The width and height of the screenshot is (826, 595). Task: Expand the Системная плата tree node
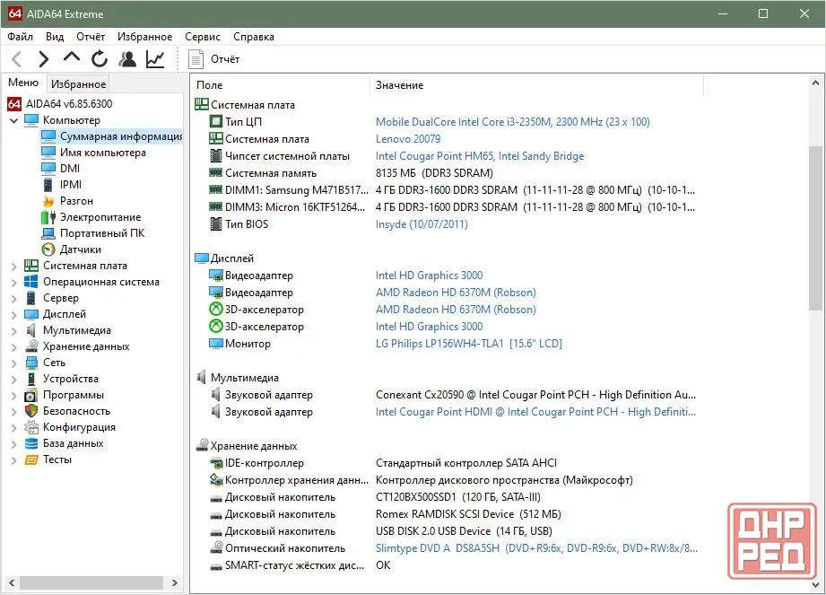pyautogui.click(x=13, y=267)
